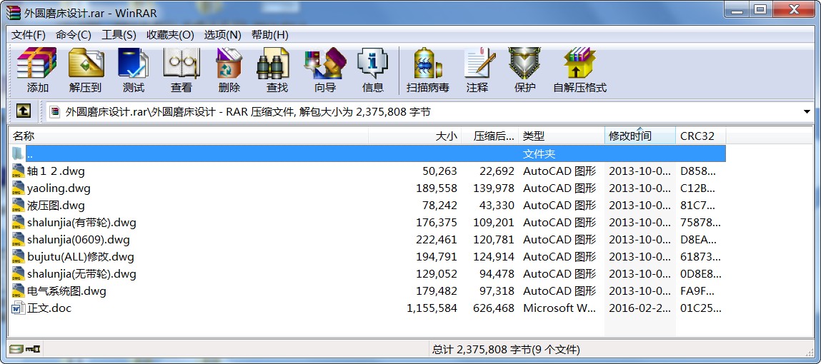The image size is (821, 364).
Task: Select file 正文.doc
Action: (49, 308)
